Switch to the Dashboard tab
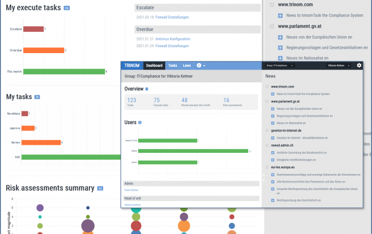This screenshot has height=234, width=372. pos(154,65)
